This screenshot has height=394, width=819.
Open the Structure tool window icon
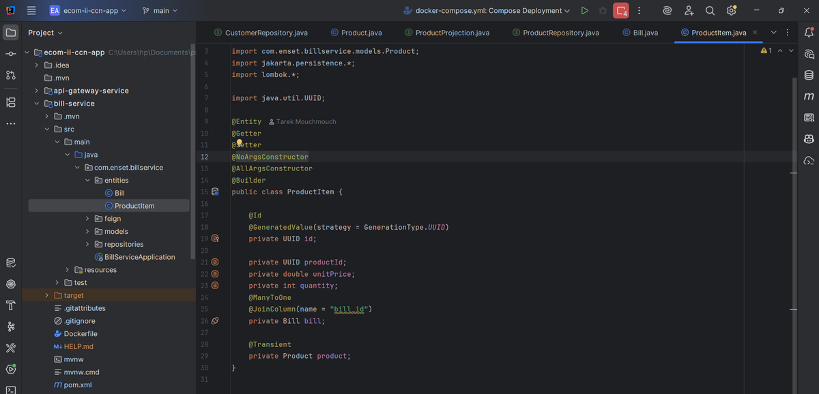click(x=11, y=102)
